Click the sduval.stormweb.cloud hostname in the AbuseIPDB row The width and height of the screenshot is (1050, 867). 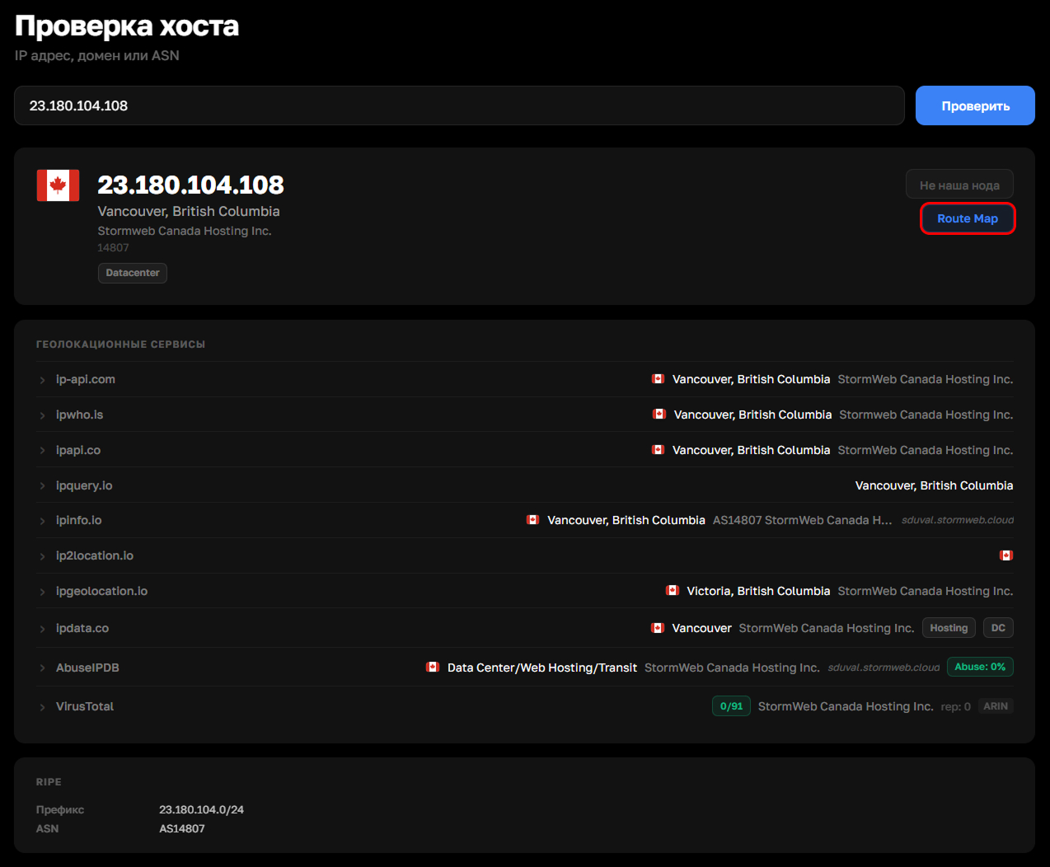click(884, 668)
